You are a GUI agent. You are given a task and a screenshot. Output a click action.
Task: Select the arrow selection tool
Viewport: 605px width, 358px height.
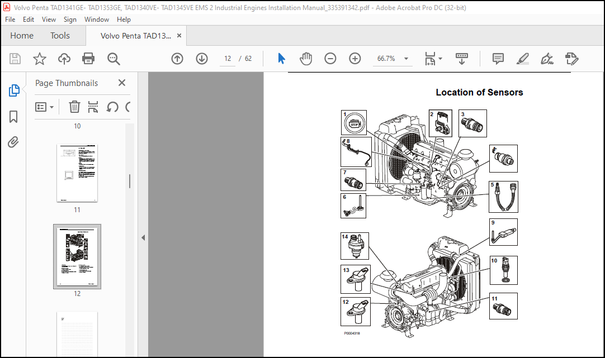pyautogui.click(x=282, y=59)
